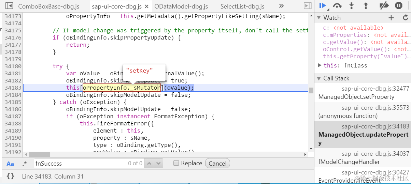Expand the 'this: fnClass' watch entry

point(320,65)
